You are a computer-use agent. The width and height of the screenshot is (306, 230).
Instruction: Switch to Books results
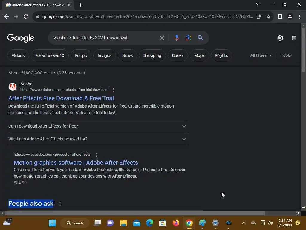click(x=178, y=55)
